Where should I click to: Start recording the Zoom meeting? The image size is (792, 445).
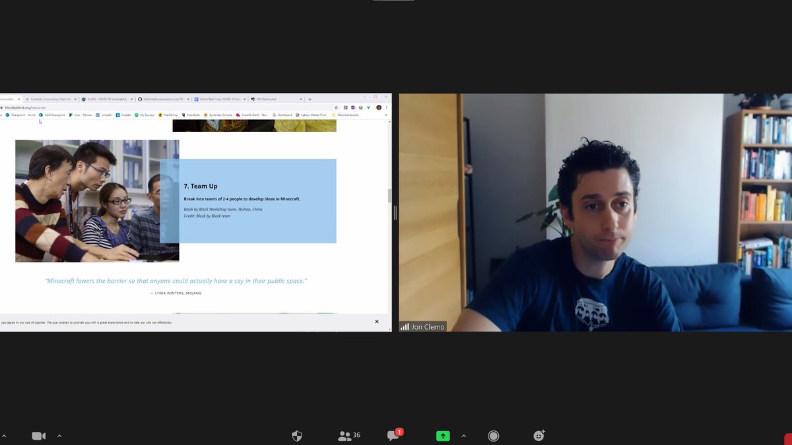click(493, 435)
